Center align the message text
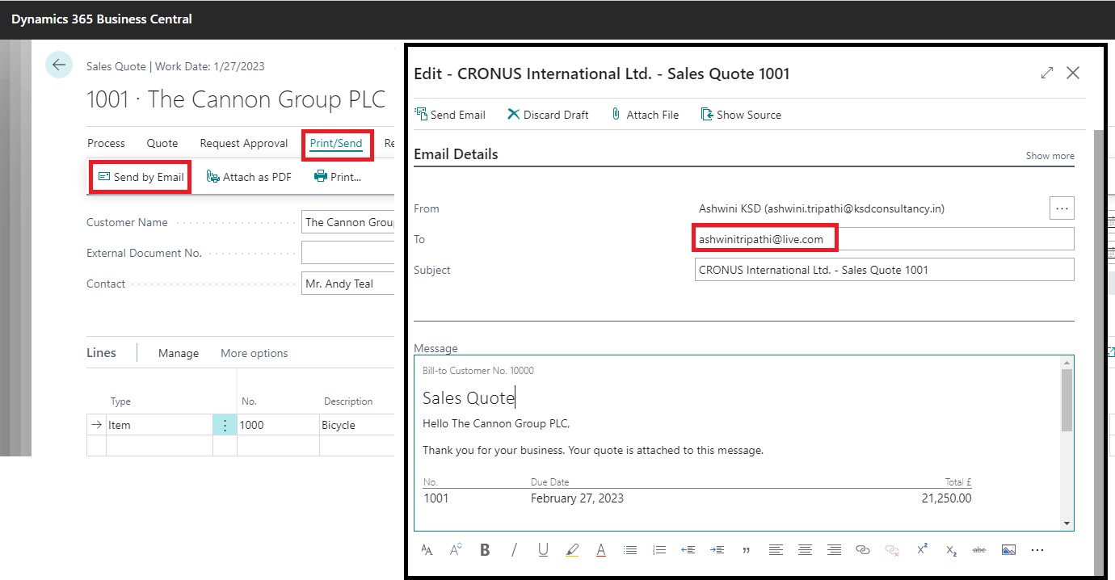This screenshot has height=580, width=1115. click(805, 550)
